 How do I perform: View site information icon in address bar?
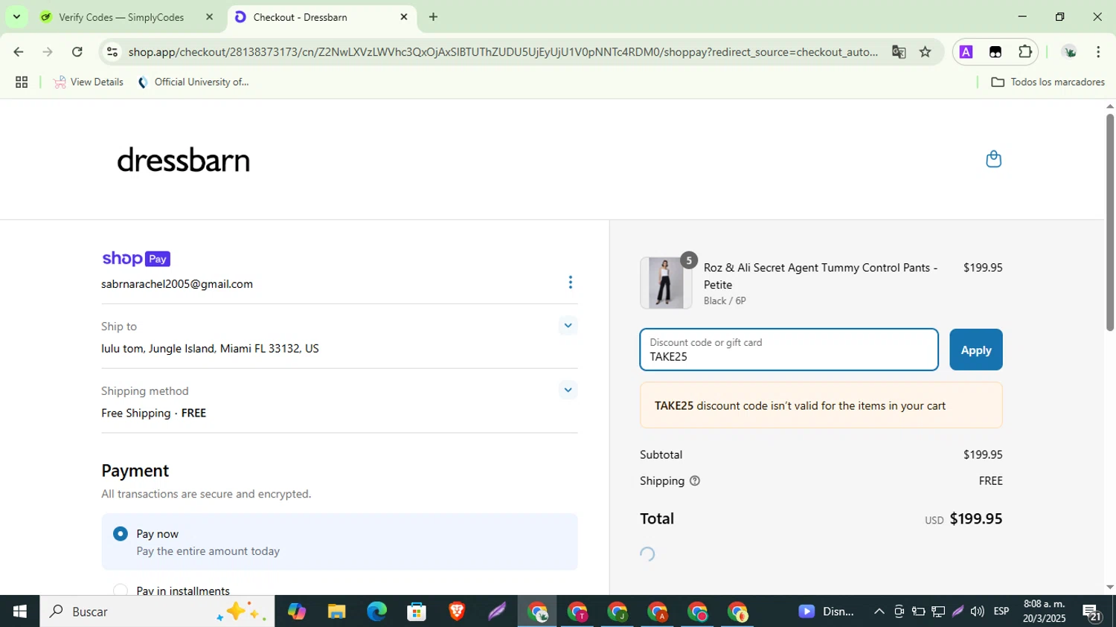112,52
